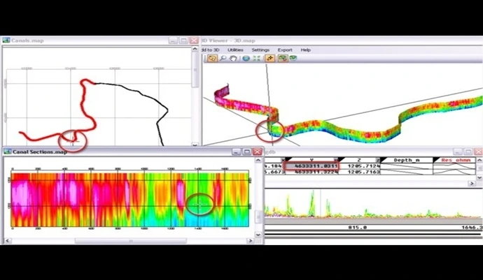The height and width of the screenshot is (280, 483).
Task: Open the Add to 3D menu
Action: pos(211,50)
